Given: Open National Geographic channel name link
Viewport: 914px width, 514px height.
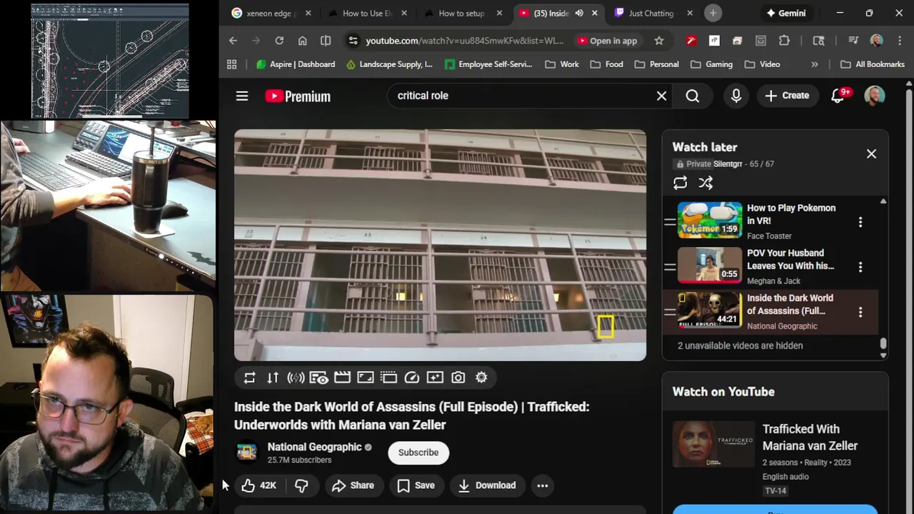Looking at the screenshot, I should tap(314, 447).
